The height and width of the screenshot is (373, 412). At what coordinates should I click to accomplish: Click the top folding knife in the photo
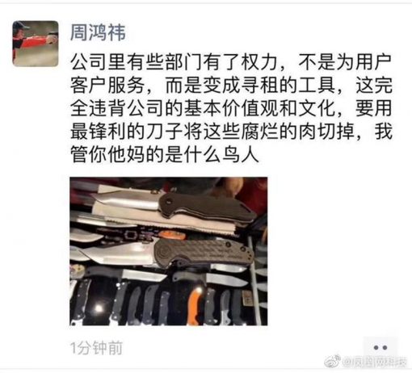(x=172, y=204)
